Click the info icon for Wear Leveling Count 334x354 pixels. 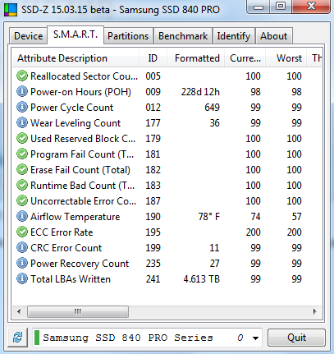22,122
